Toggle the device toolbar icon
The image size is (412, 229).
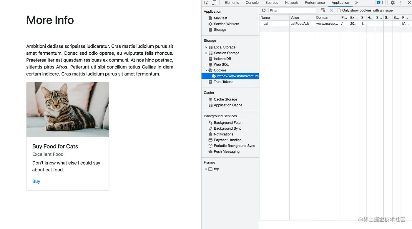(214, 3)
